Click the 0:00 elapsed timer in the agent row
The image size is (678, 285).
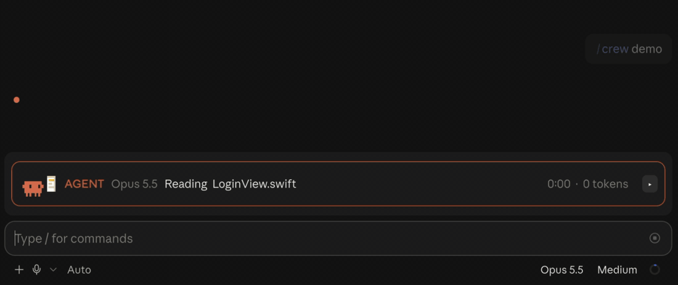(558, 184)
